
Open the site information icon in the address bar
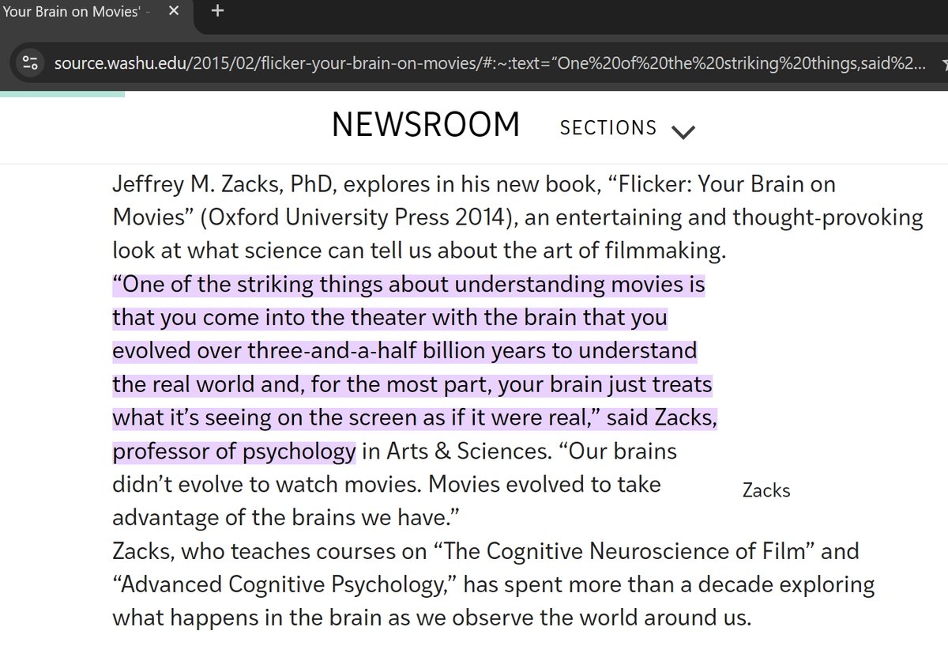pos(29,62)
